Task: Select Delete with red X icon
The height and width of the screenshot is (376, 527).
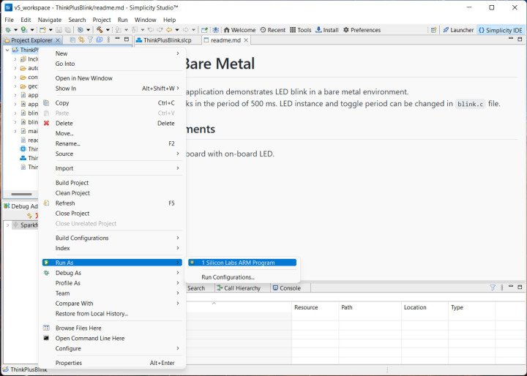Action: pyautogui.click(x=112, y=124)
